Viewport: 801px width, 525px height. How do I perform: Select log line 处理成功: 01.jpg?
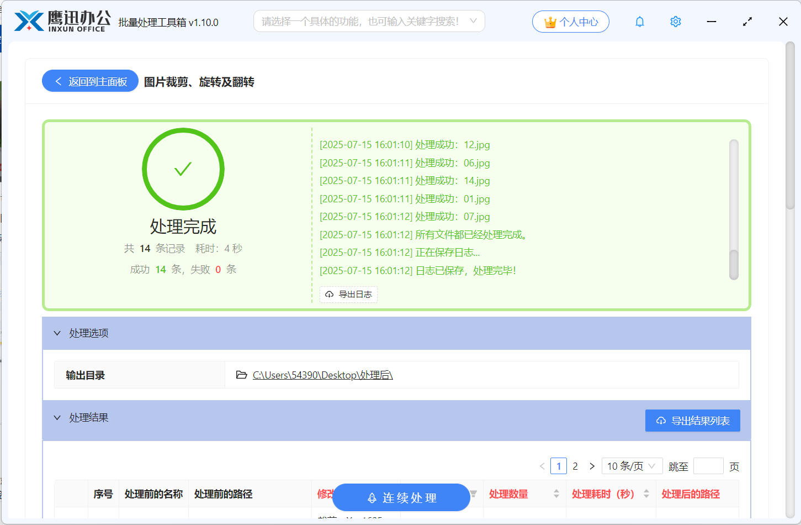(405, 199)
